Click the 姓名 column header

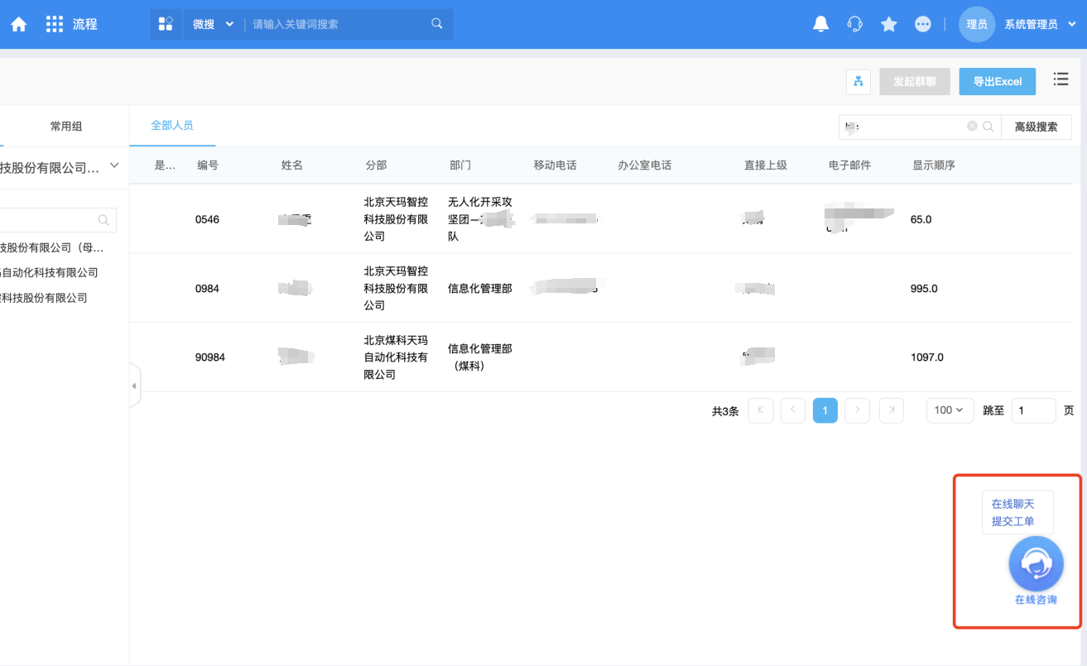click(292, 165)
